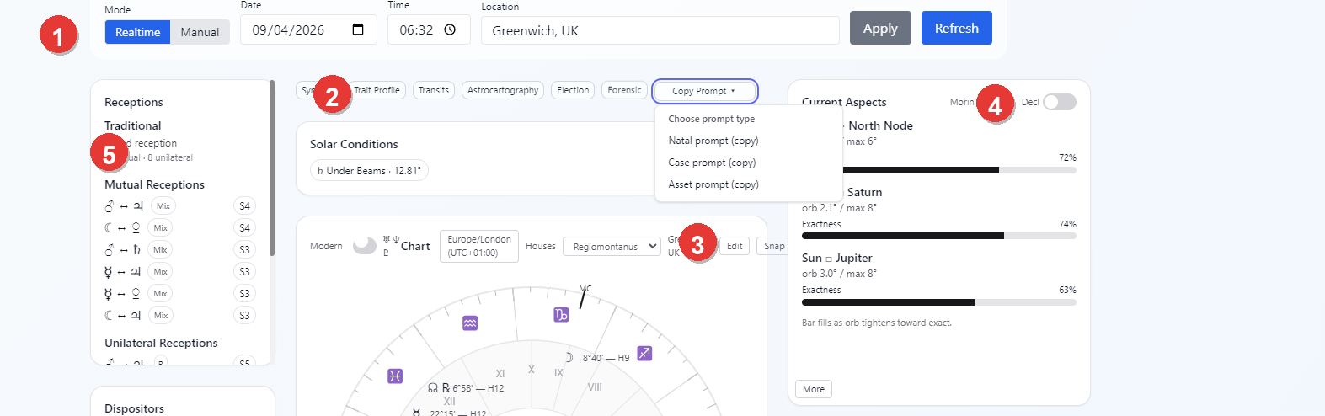Click the Saturn 74% exactness bar
The width and height of the screenshot is (1325, 416).
(x=939, y=236)
